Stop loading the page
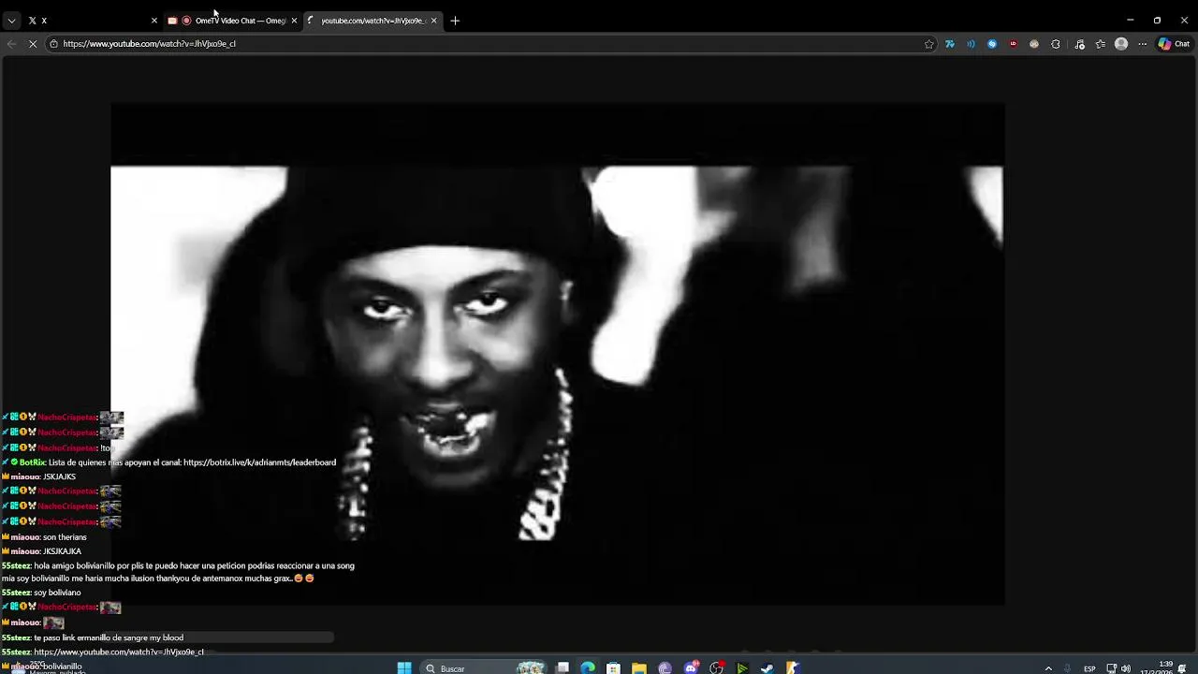 tap(32, 44)
